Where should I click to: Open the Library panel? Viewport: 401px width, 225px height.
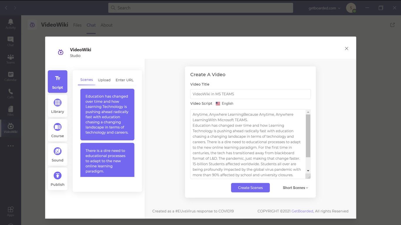pyautogui.click(x=58, y=106)
